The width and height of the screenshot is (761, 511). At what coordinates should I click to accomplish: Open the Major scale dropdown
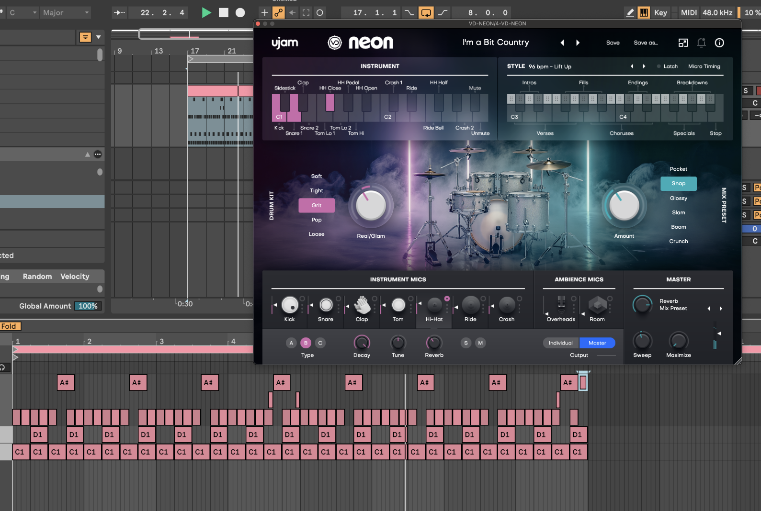[x=66, y=13]
